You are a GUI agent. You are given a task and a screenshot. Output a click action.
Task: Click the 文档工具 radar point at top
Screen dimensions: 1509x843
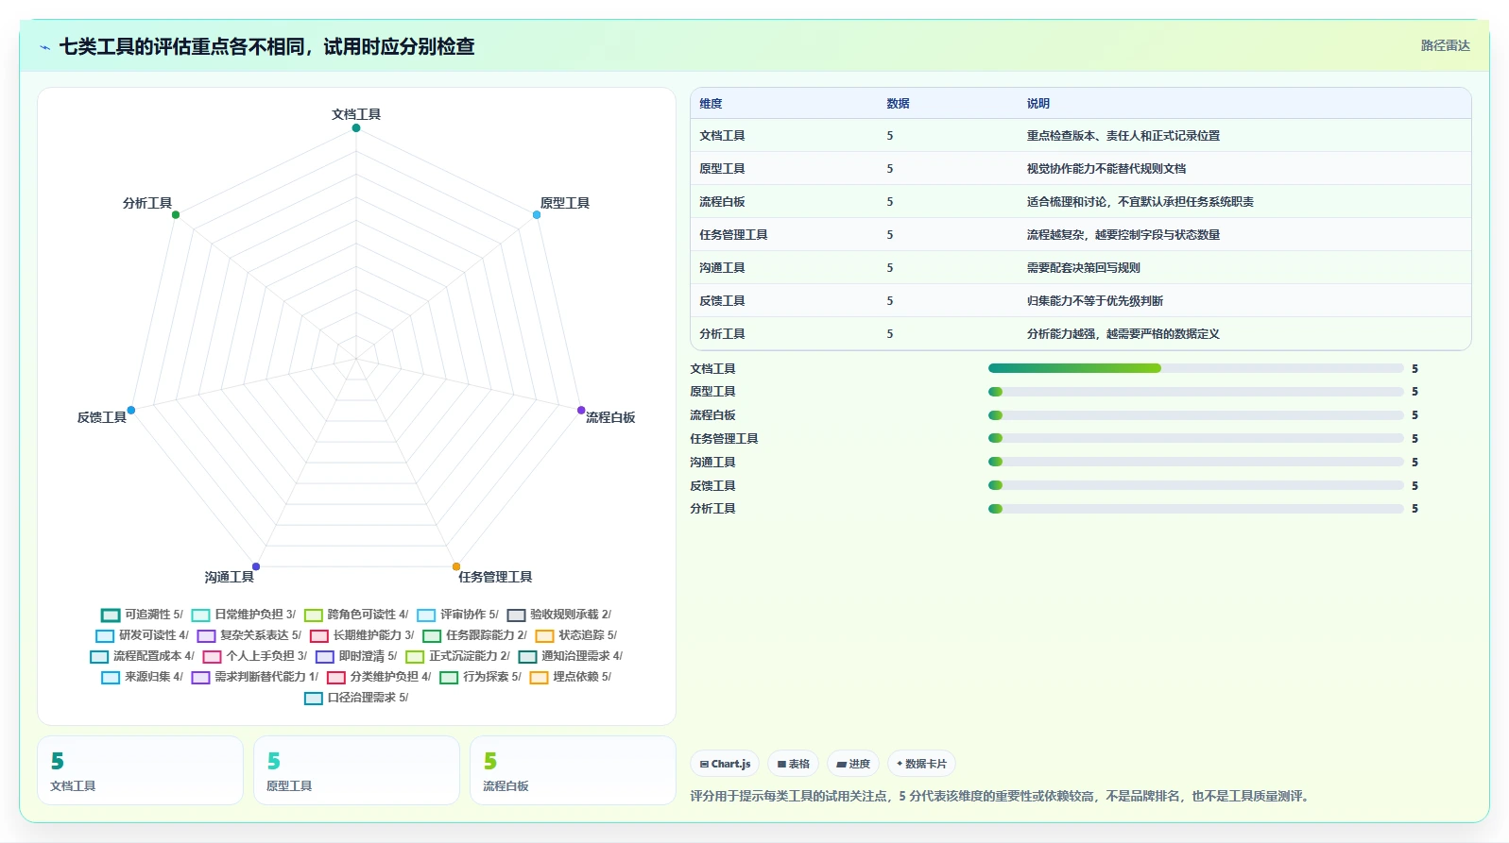tap(356, 127)
